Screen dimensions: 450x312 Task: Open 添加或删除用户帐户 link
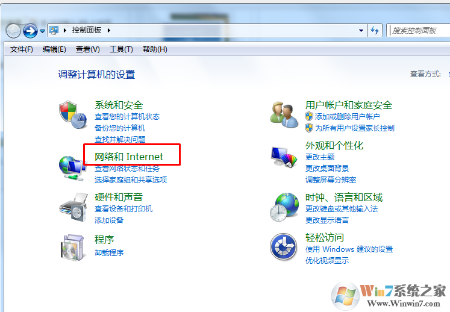pos(347,117)
